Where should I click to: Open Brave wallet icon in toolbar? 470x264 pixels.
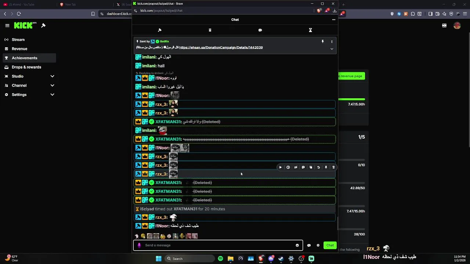coord(437,14)
